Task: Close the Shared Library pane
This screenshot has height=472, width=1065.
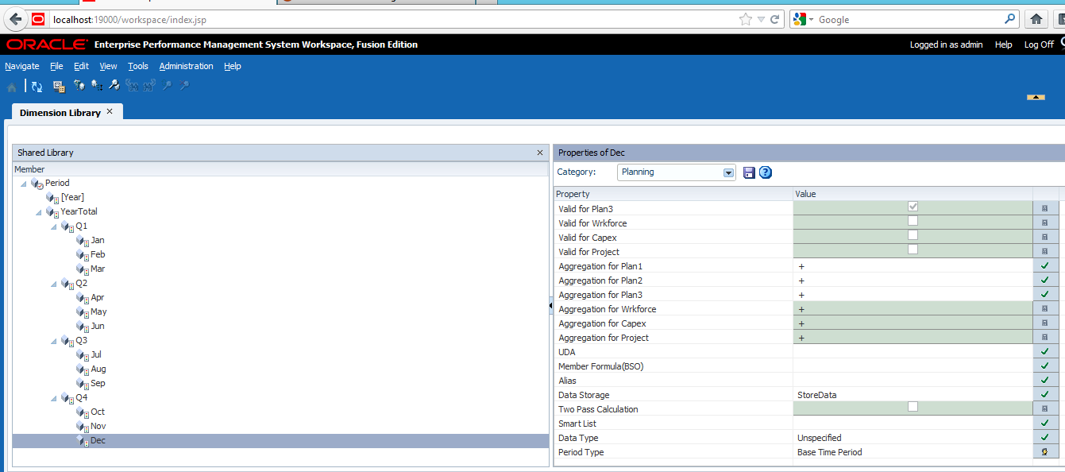Action: tap(540, 153)
